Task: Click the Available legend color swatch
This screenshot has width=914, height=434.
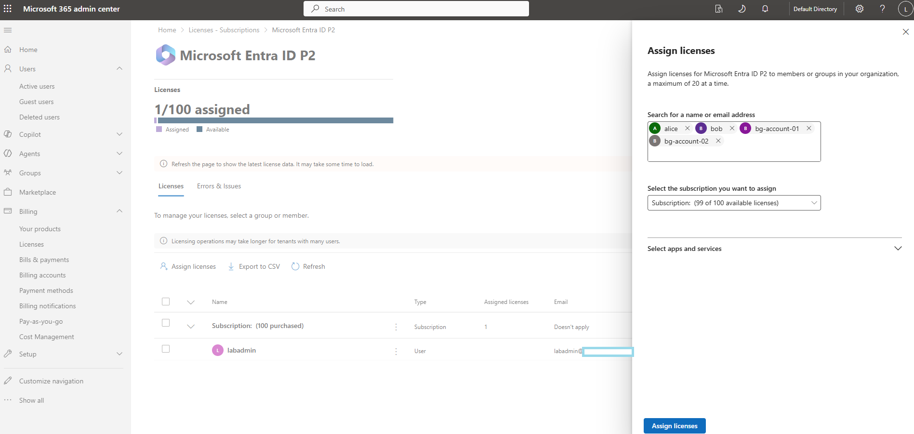Action: point(199,129)
